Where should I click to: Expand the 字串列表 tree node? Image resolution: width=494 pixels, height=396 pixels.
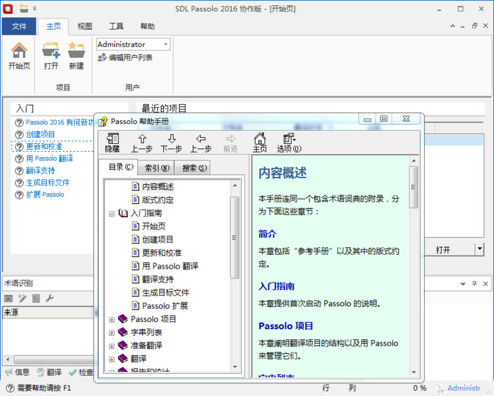coord(112,332)
